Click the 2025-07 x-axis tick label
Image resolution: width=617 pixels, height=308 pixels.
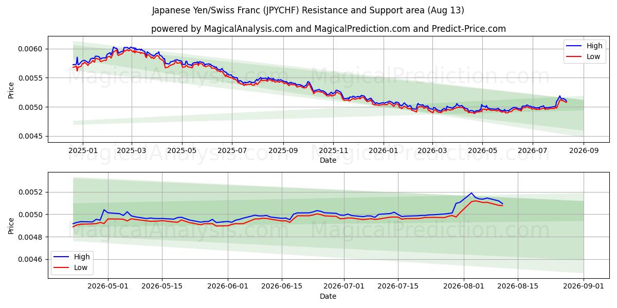pyautogui.click(x=232, y=151)
